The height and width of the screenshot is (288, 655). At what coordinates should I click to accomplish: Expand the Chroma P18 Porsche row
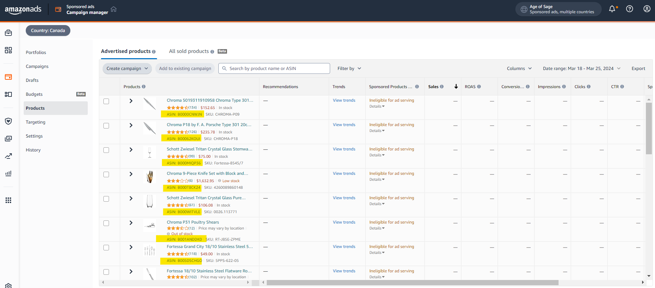point(131,125)
